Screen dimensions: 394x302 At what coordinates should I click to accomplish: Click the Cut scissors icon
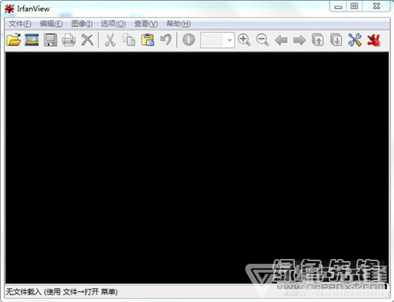(x=110, y=39)
